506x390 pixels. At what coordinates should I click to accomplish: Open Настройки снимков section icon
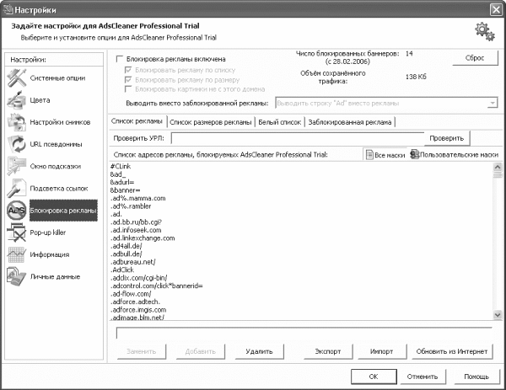(17, 122)
